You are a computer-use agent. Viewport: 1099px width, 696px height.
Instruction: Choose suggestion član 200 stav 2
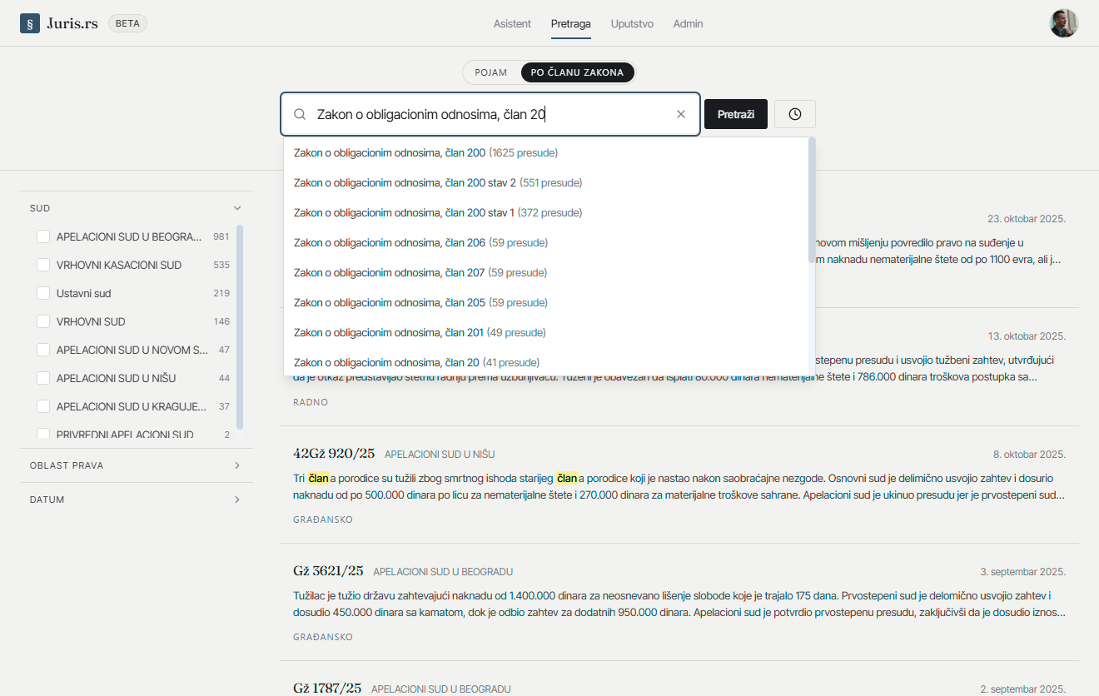point(545,183)
